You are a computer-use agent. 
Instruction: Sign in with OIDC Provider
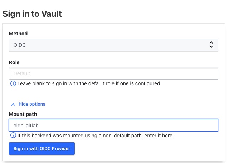coord(42,148)
